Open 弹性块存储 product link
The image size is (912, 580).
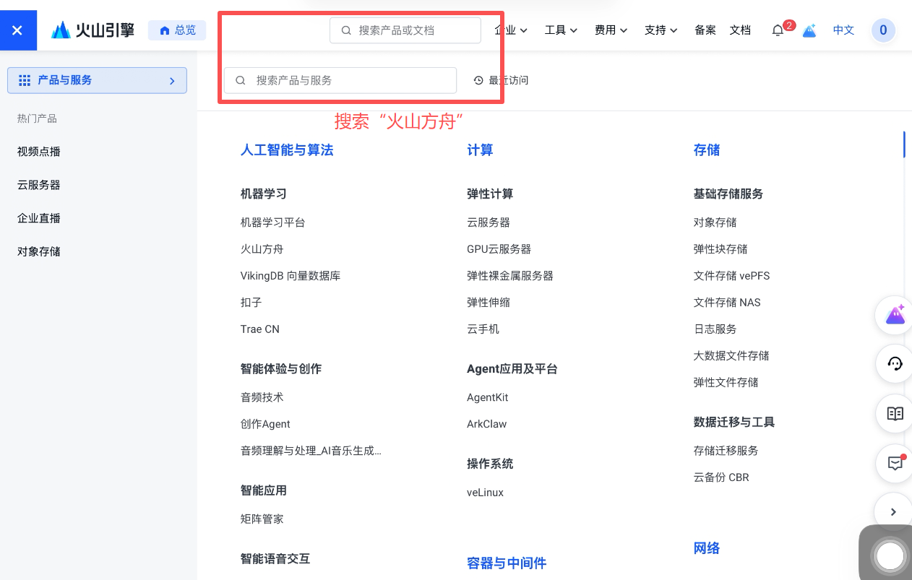click(720, 249)
